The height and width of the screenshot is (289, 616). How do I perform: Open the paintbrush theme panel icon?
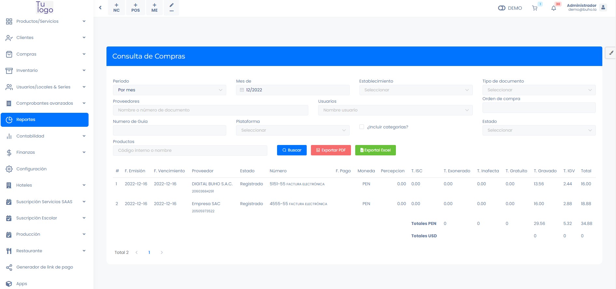point(611,53)
